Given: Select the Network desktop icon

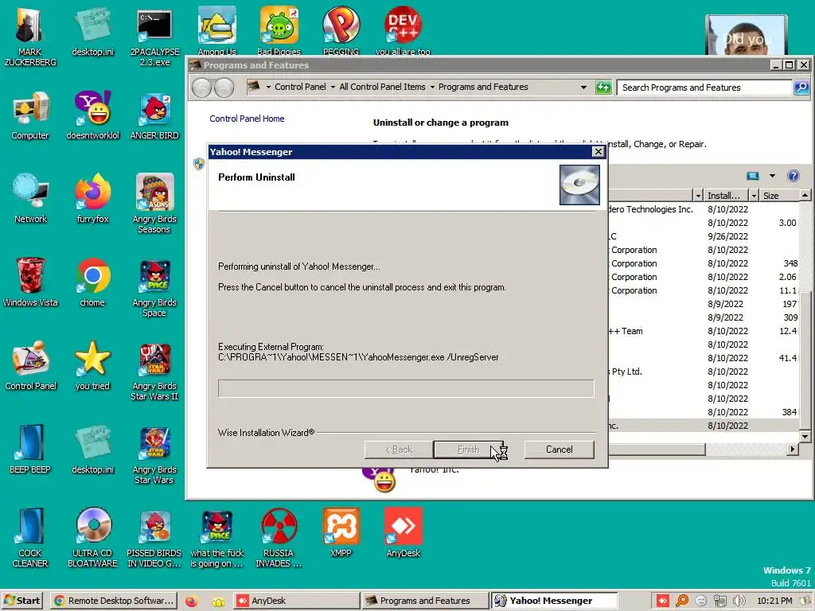Looking at the screenshot, I should (30, 198).
